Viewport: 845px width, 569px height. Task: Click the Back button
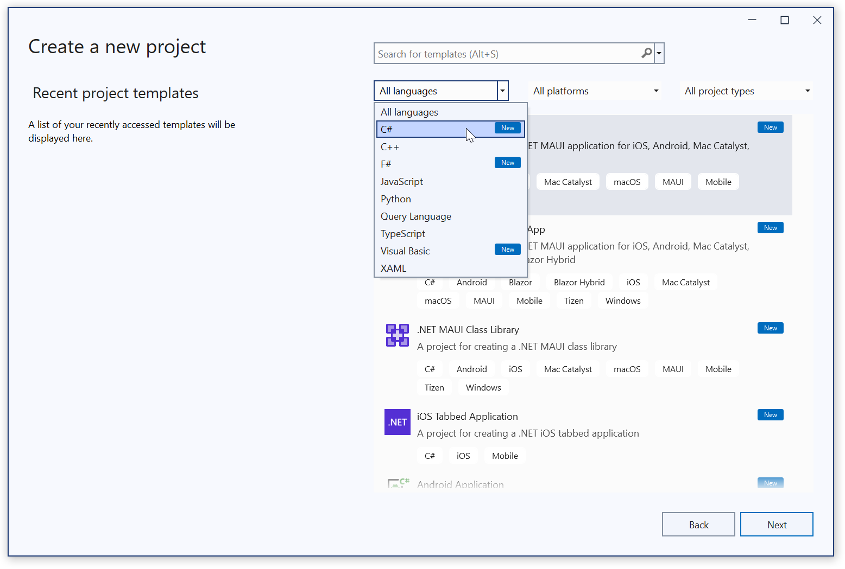(x=698, y=525)
